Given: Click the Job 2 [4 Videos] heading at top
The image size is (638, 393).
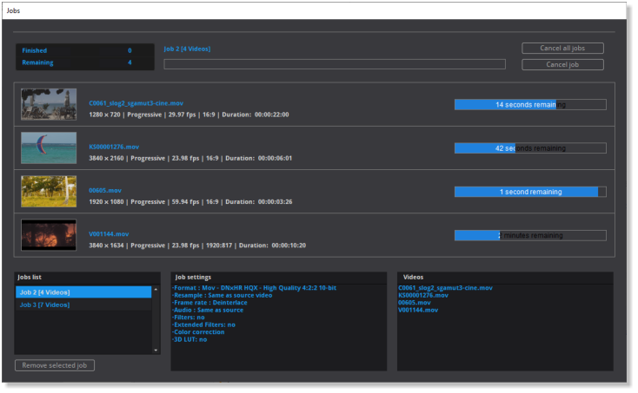Looking at the screenshot, I should [187, 49].
